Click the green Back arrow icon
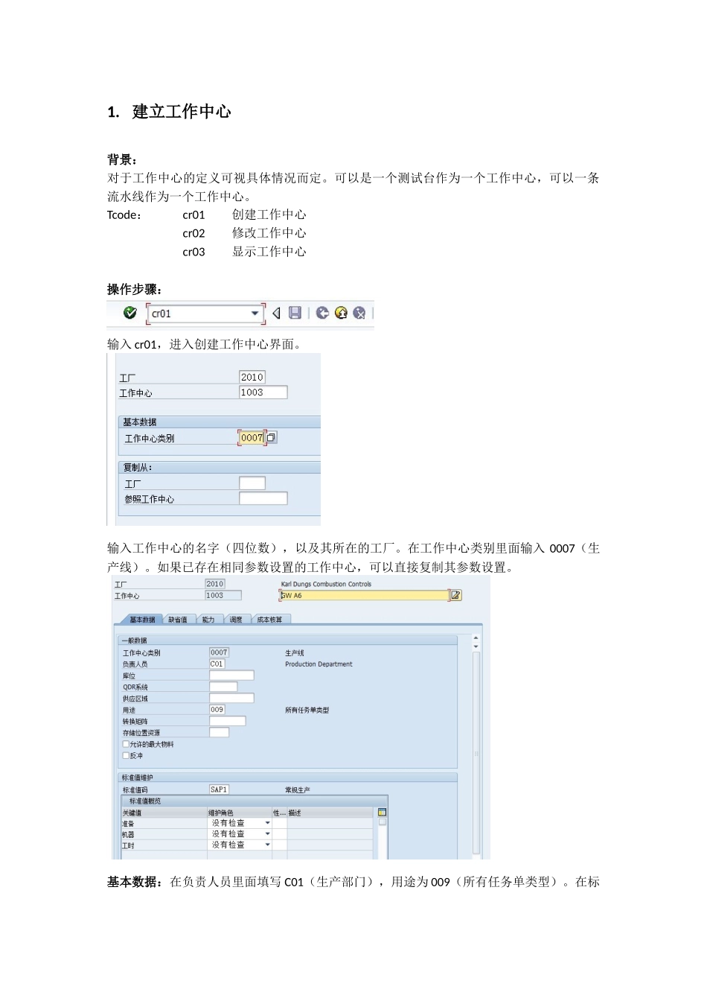This screenshot has height=1001, width=707. tap(322, 313)
